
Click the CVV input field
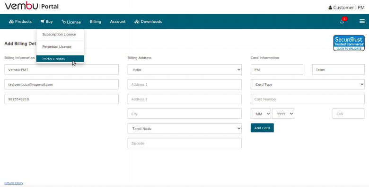349,114
